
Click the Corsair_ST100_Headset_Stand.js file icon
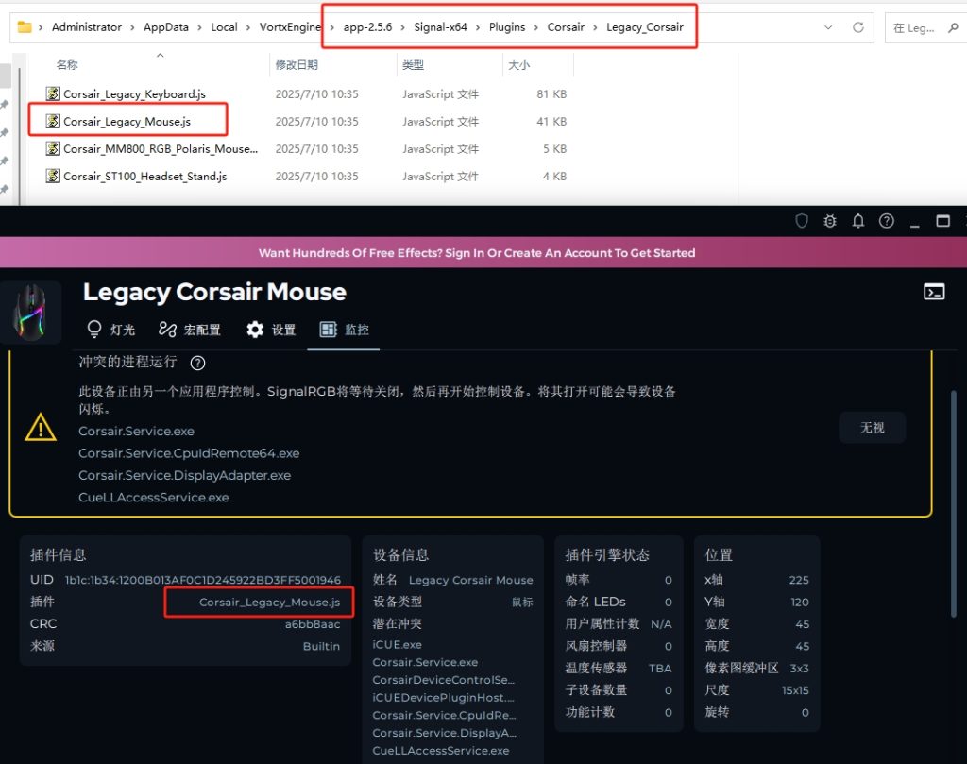click(x=53, y=176)
